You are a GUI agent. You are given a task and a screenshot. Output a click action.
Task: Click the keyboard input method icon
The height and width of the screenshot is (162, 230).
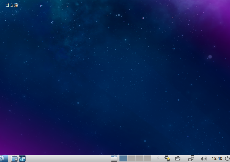[178, 158]
